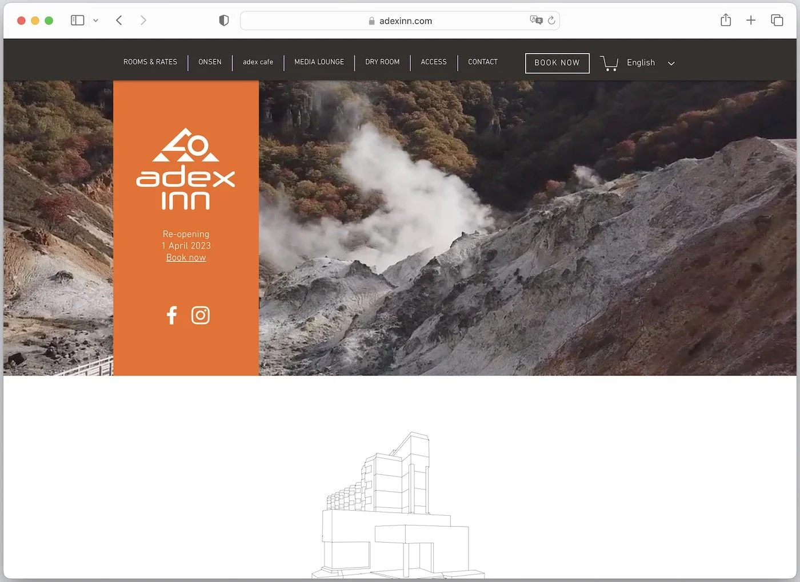
Task: Open the ROOMS & RATES page
Action: coord(150,62)
